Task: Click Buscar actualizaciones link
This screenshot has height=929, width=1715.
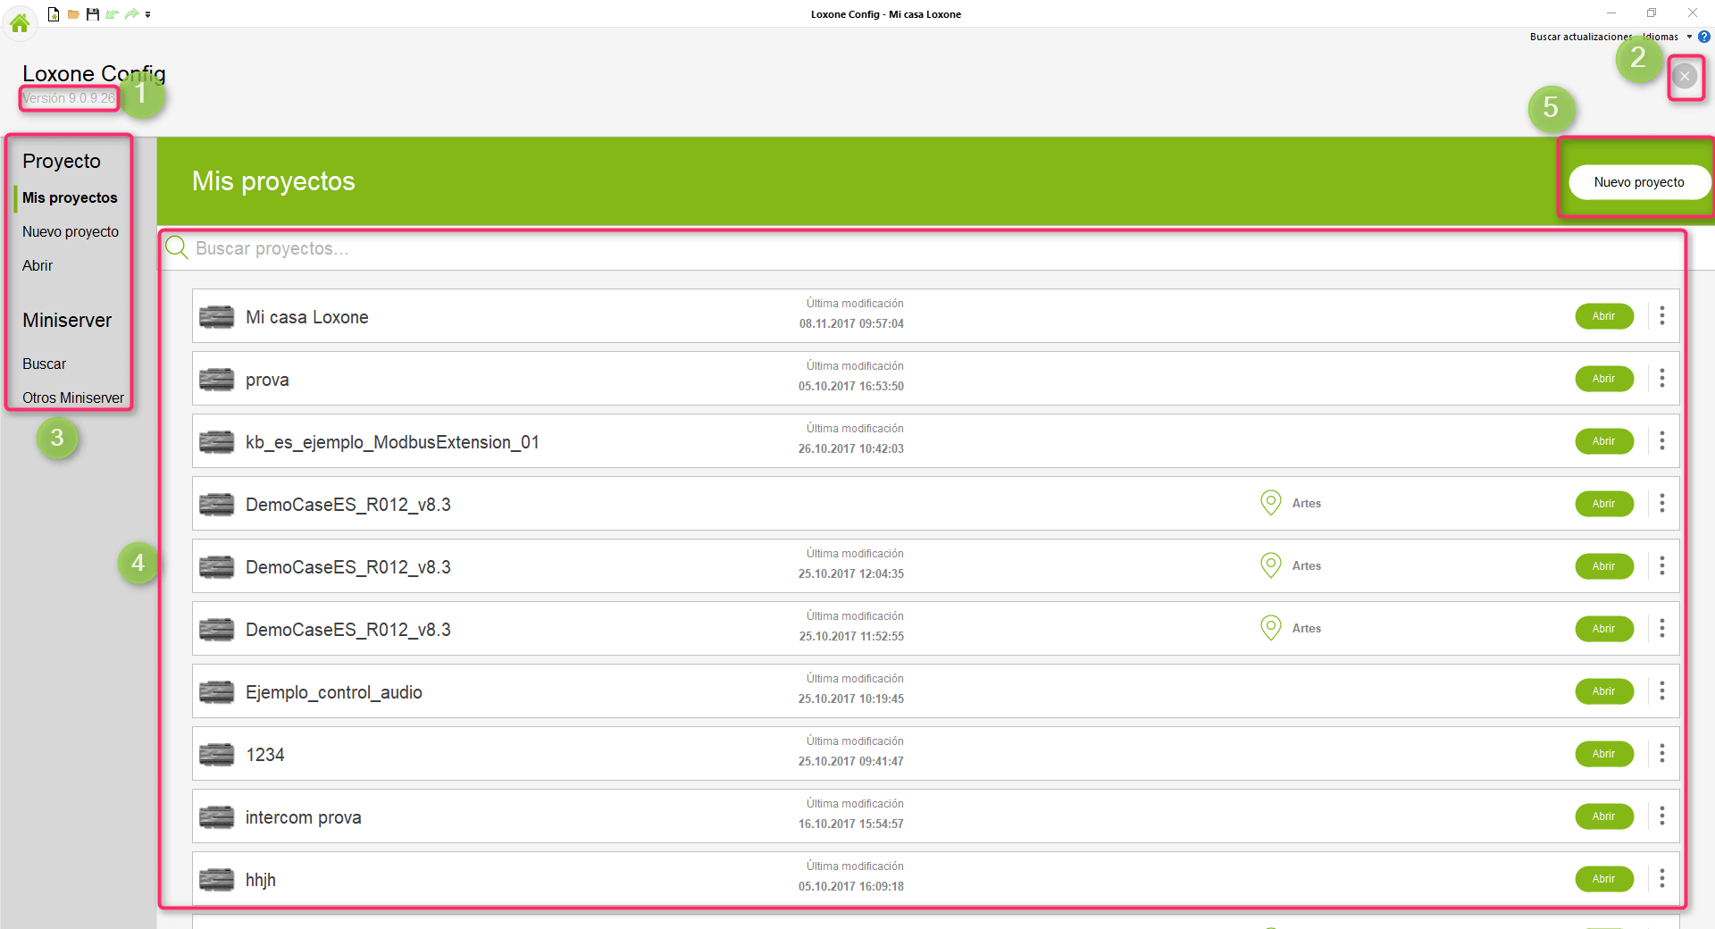Action: (x=1579, y=37)
